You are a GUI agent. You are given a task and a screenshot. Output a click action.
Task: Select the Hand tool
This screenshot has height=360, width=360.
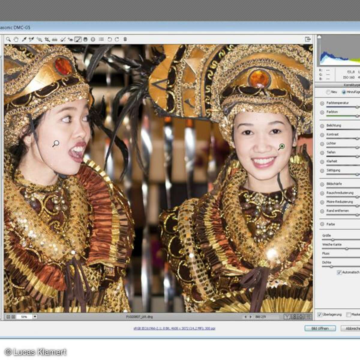tap(16, 39)
